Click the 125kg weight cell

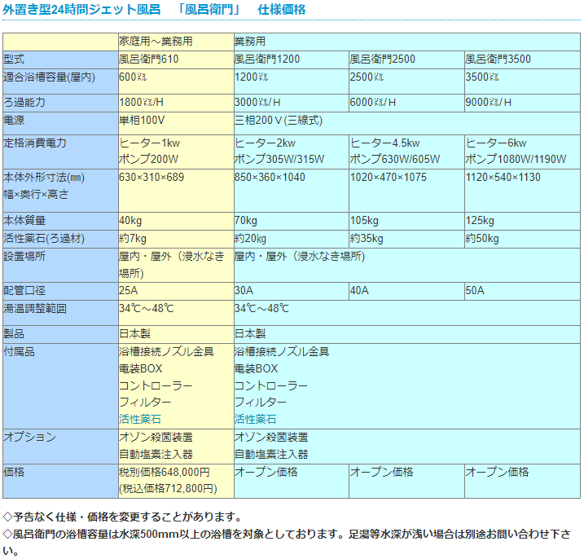coord(522,221)
